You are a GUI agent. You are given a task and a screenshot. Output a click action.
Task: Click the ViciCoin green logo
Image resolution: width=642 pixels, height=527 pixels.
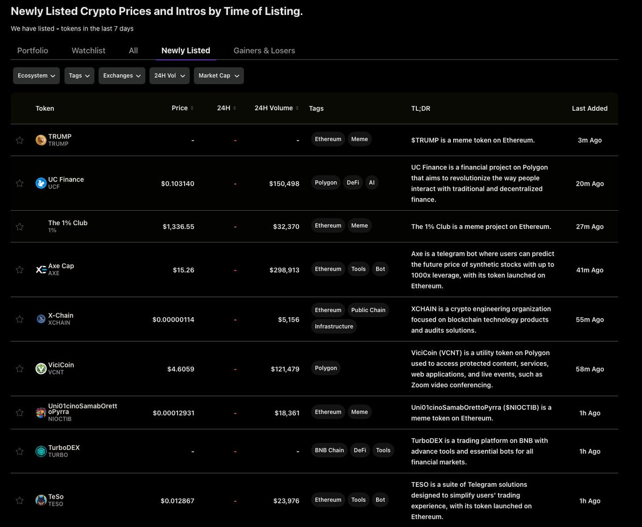click(41, 369)
